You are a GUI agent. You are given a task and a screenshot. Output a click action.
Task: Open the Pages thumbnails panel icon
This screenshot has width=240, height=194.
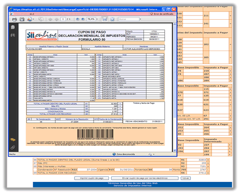click(13, 27)
